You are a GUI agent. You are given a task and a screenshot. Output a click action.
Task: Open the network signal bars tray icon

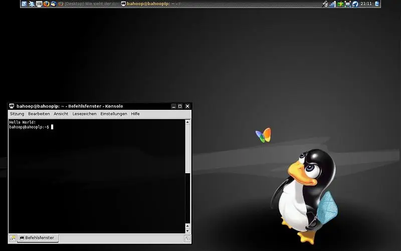(332, 4)
